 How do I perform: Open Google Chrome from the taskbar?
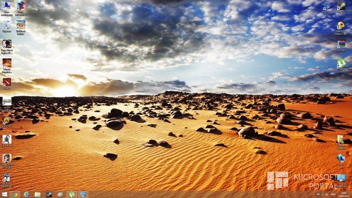(x=15, y=195)
